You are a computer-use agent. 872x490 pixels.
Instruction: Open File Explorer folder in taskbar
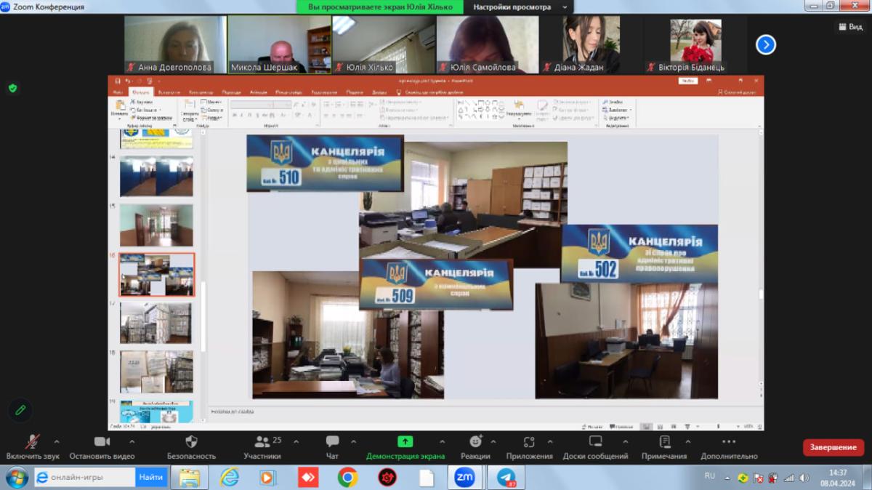(x=189, y=478)
